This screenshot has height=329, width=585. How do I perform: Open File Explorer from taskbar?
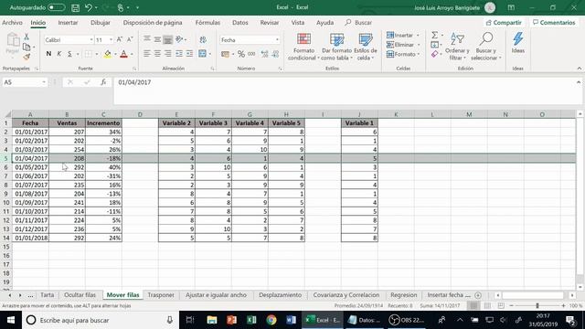click(212, 320)
